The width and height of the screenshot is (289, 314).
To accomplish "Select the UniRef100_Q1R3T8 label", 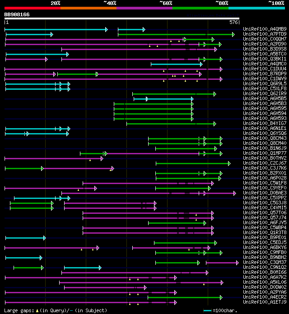I will [265, 232].
